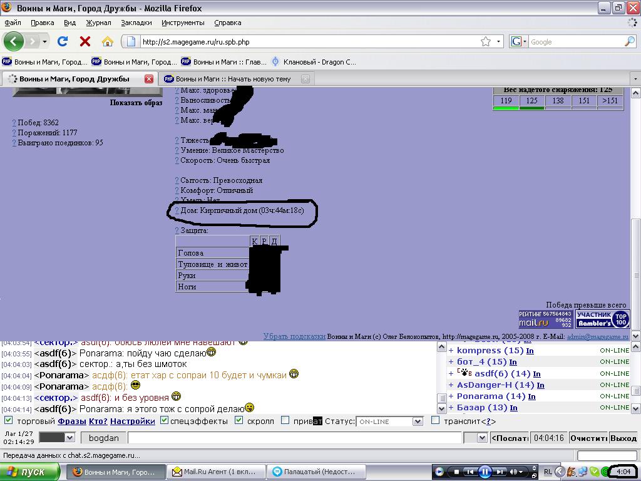
Task: Open the Кланoвый - Dragon C... bookmark
Action: [314, 62]
